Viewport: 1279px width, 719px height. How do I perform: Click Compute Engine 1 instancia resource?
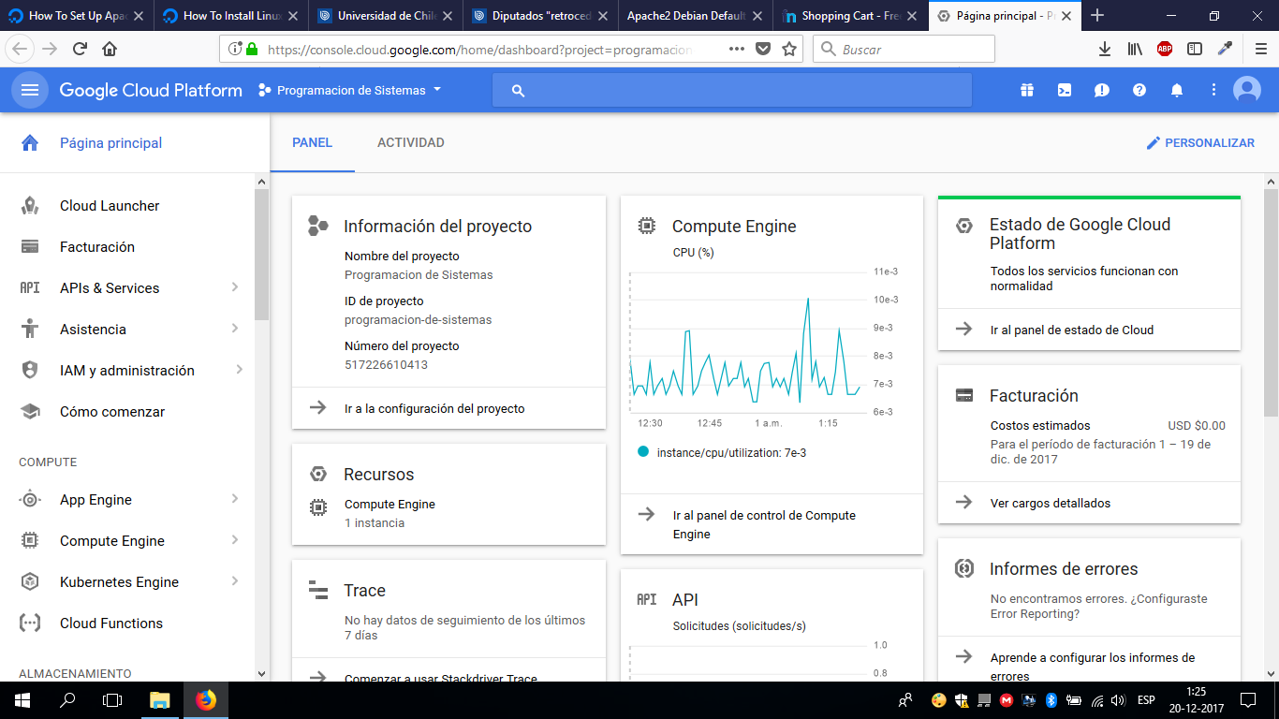tap(390, 513)
